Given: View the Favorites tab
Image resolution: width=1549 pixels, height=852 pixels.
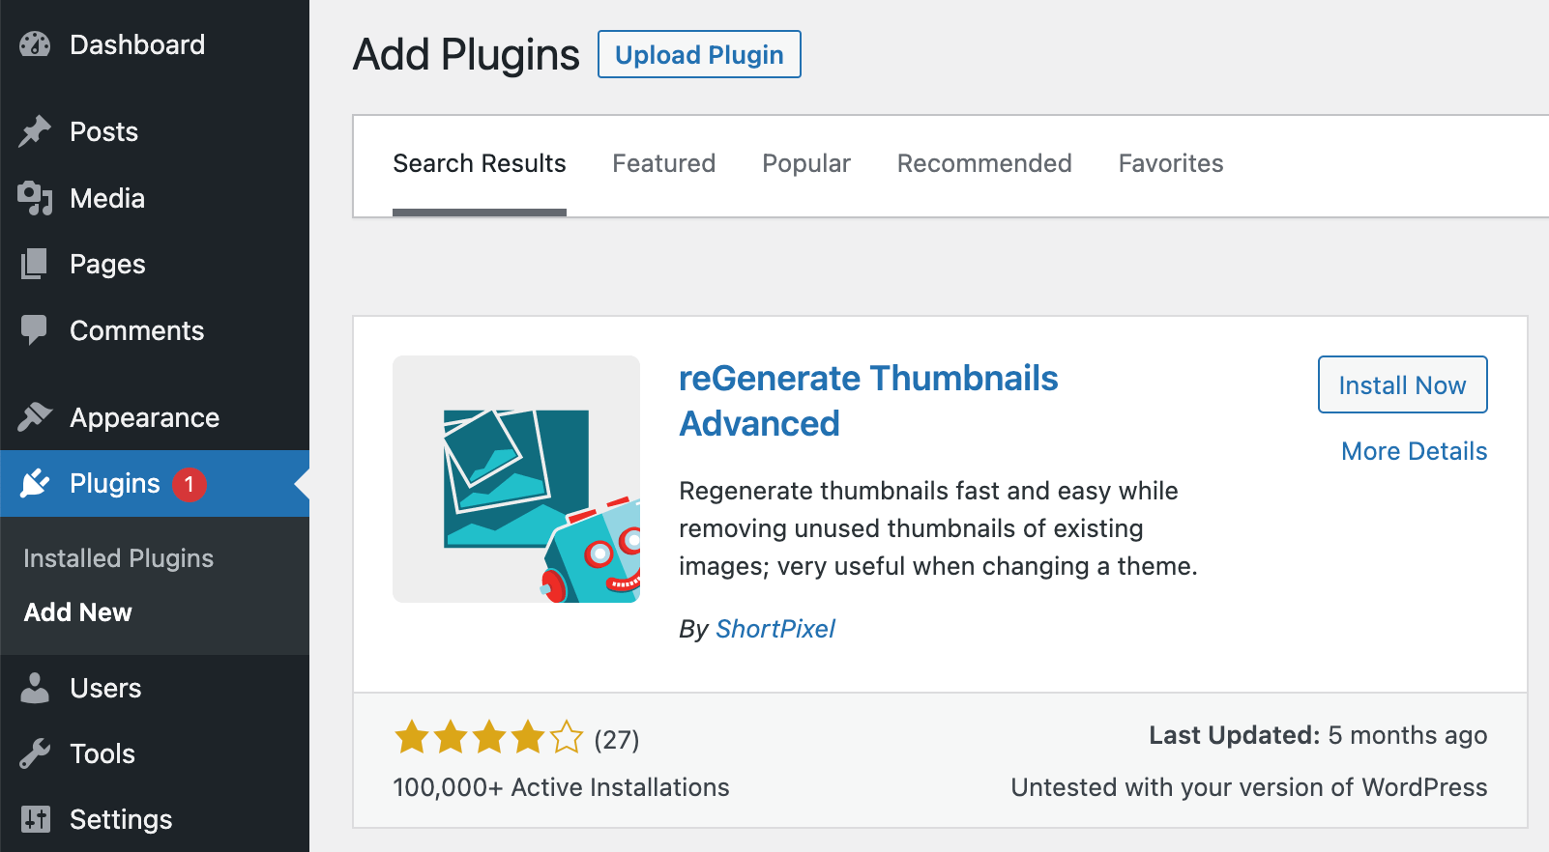Looking at the screenshot, I should [x=1170, y=163].
